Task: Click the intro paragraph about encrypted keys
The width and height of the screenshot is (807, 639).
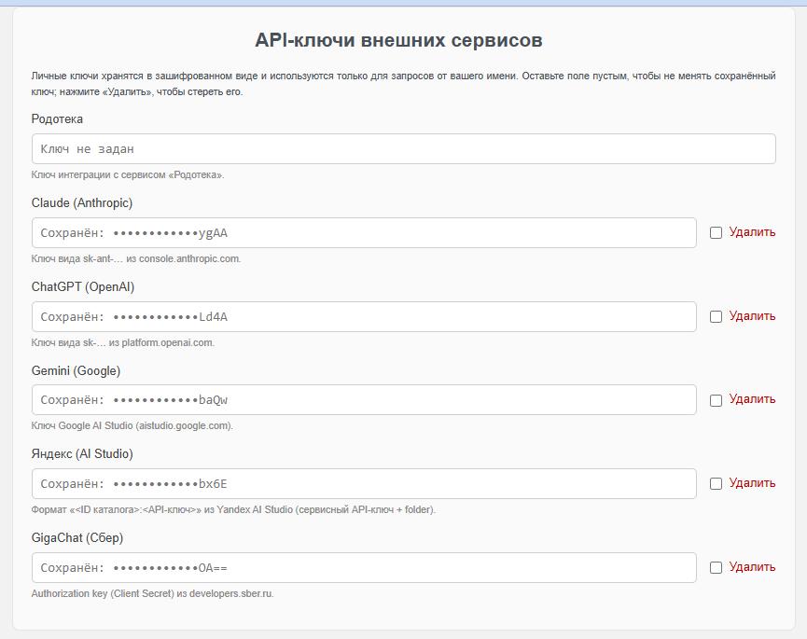Action: (x=403, y=84)
